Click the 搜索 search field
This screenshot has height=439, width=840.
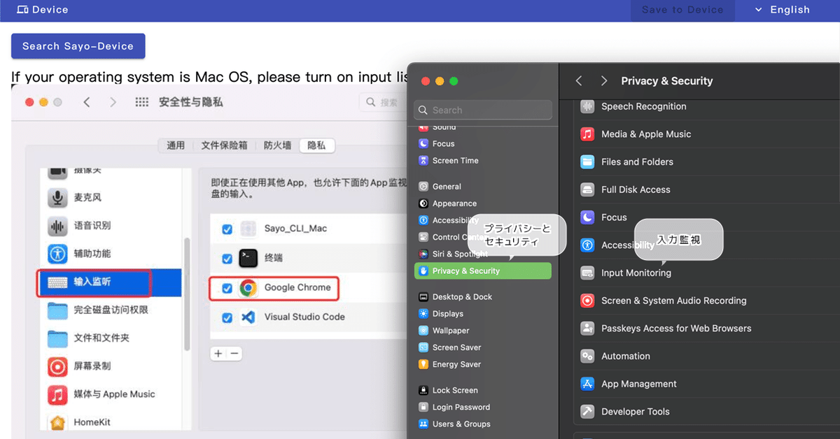(384, 102)
